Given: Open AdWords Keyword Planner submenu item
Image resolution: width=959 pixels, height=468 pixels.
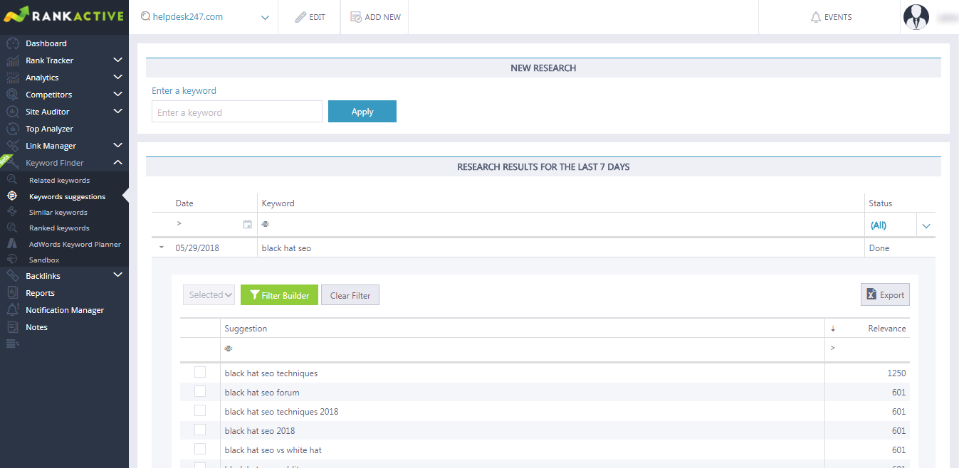Looking at the screenshot, I should (75, 245).
